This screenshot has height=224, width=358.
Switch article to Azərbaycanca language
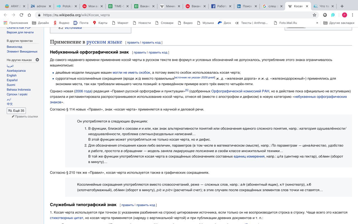(16, 71)
